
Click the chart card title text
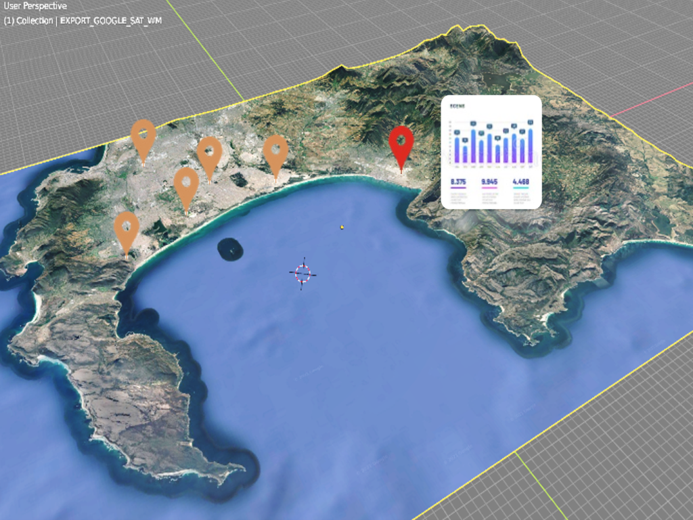click(x=458, y=106)
